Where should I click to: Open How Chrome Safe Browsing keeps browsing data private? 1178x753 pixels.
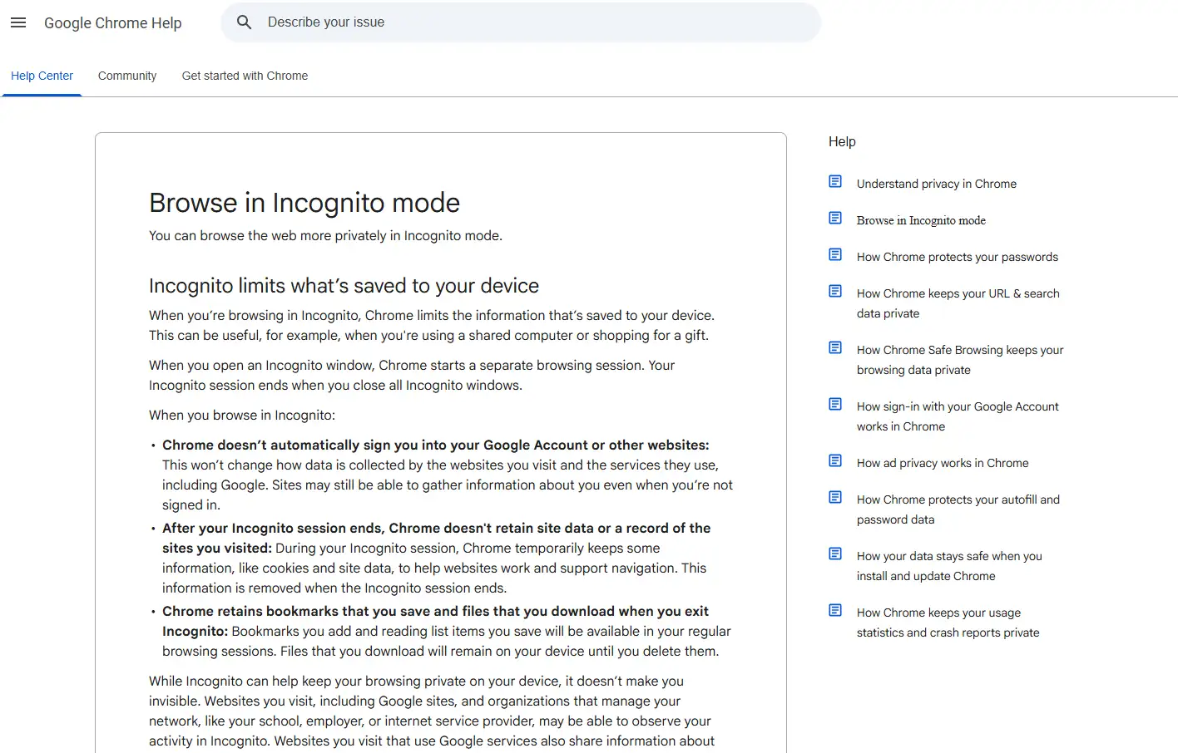(960, 360)
